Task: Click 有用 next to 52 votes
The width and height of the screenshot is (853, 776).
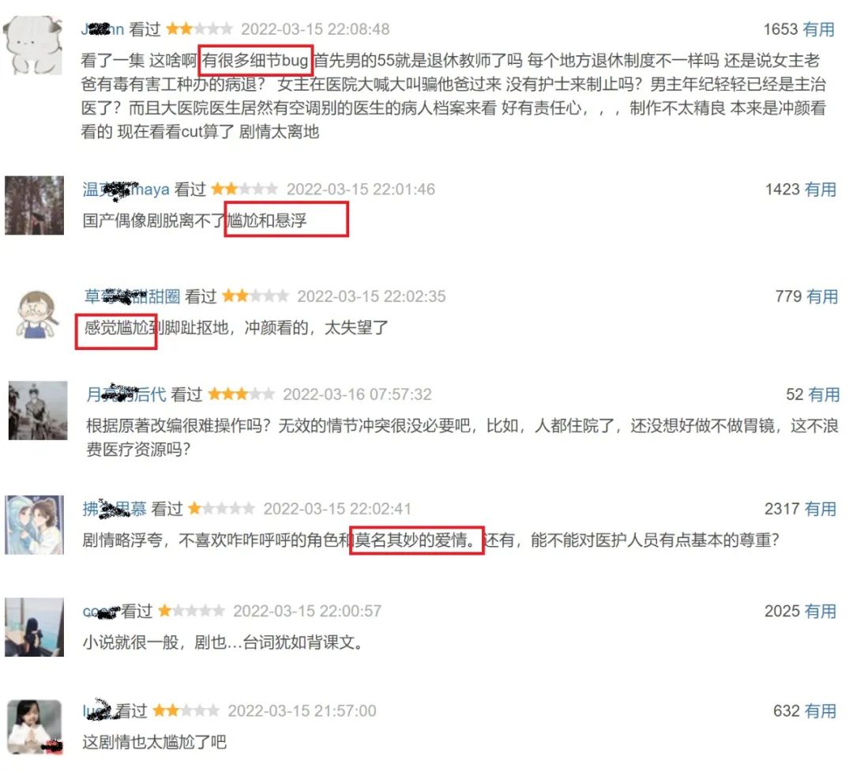Action: (824, 394)
